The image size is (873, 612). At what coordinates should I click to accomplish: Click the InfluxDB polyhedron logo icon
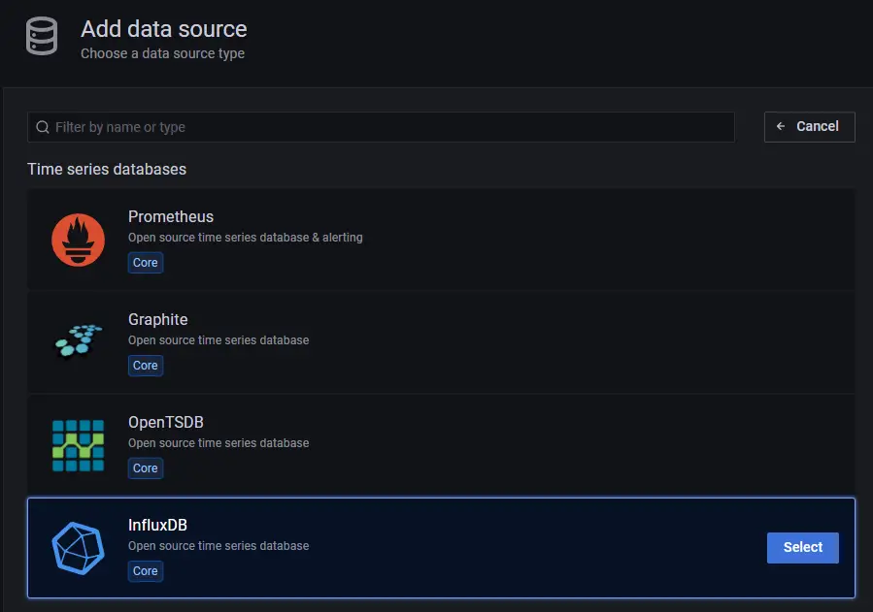[78, 548]
